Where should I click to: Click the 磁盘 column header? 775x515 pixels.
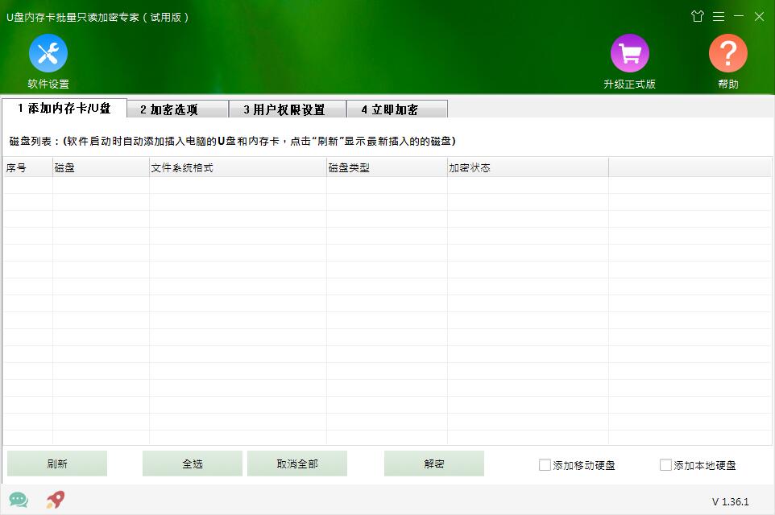101,168
